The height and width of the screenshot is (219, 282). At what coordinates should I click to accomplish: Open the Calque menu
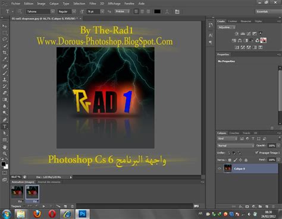pos(54,4)
